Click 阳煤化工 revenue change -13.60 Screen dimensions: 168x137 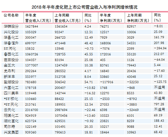pyautogui.click(x=90, y=115)
